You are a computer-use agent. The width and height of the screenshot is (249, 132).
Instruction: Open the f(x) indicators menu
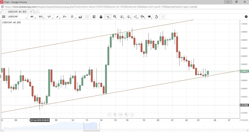[x=64, y=17]
